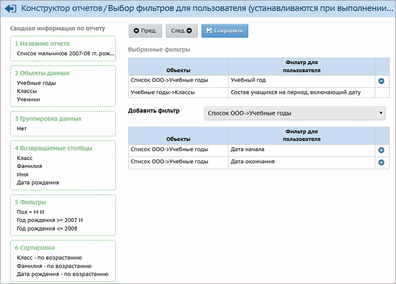Open the '5 Фильтры' summary section
Screen dimensions: 396x284
[30, 202]
